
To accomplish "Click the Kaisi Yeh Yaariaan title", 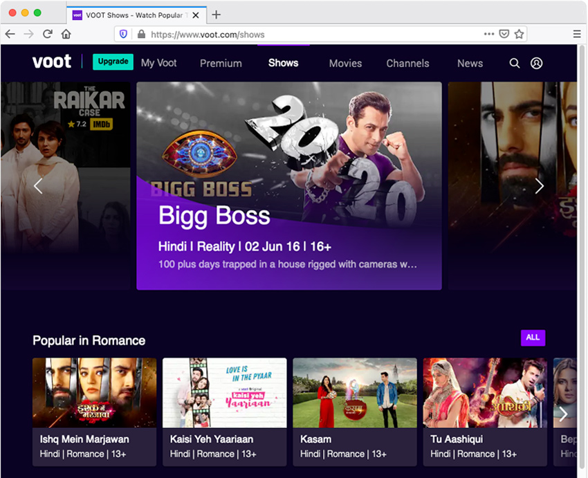I will tap(212, 439).
